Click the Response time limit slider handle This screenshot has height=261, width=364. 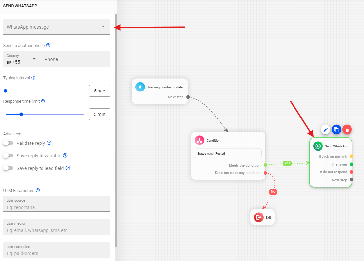click(x=21, y=114)
